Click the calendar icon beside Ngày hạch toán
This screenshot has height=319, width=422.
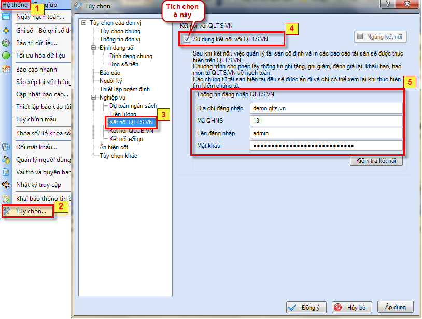pyautogui.click(x=6, y=17)
